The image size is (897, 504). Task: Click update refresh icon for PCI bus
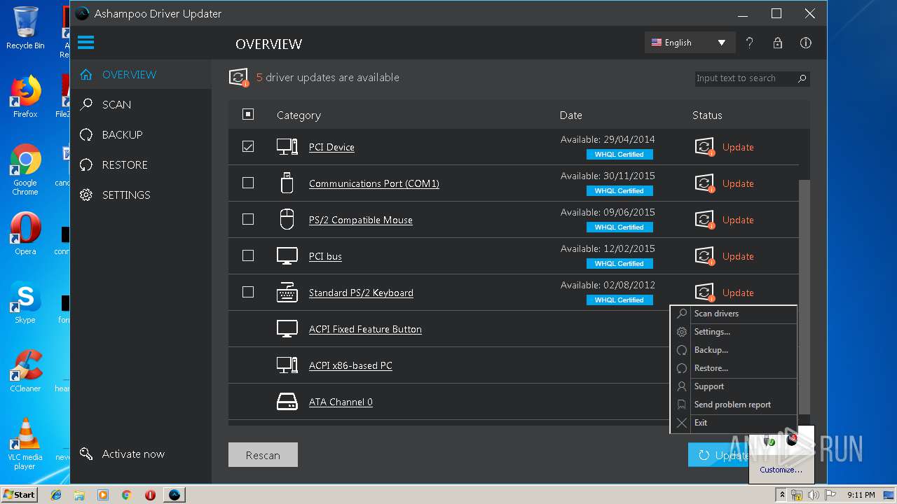pos(704,256)
